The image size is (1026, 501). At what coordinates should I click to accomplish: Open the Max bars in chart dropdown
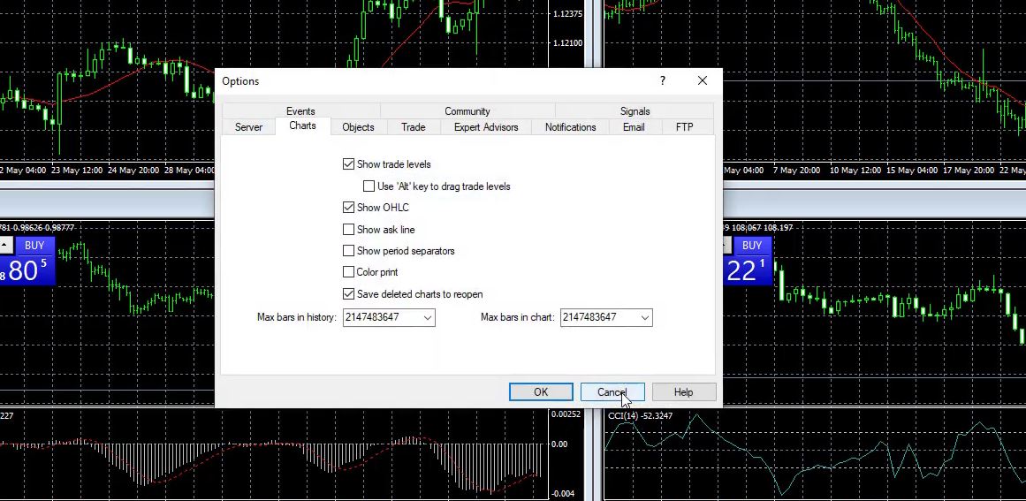(644, 317)
